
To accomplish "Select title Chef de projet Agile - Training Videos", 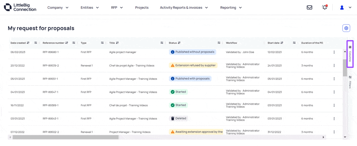I will pos(132,66).
